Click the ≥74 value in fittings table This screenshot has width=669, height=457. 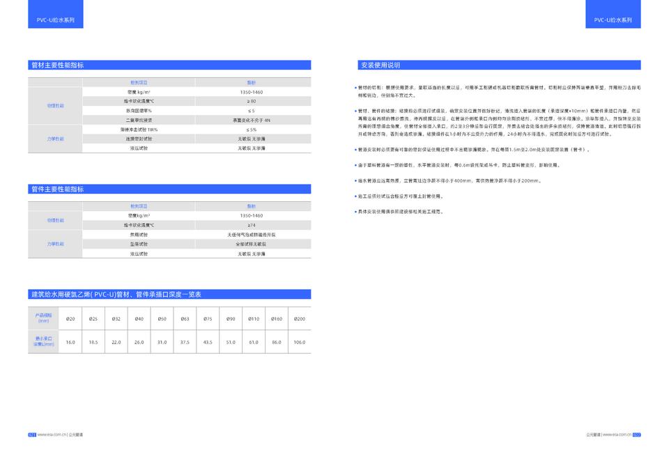pos(252,225)
